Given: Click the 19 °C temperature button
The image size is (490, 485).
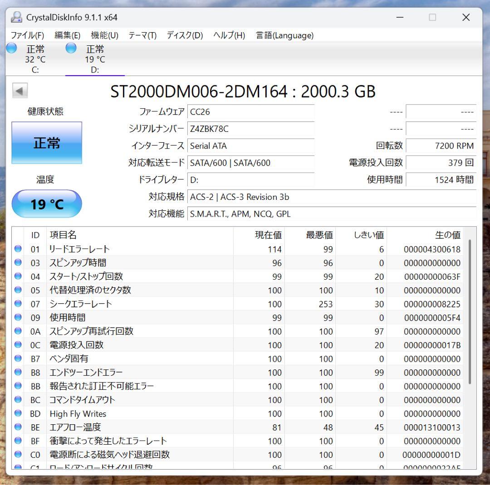Looking at the screenshot, I should tap(47, 204).
